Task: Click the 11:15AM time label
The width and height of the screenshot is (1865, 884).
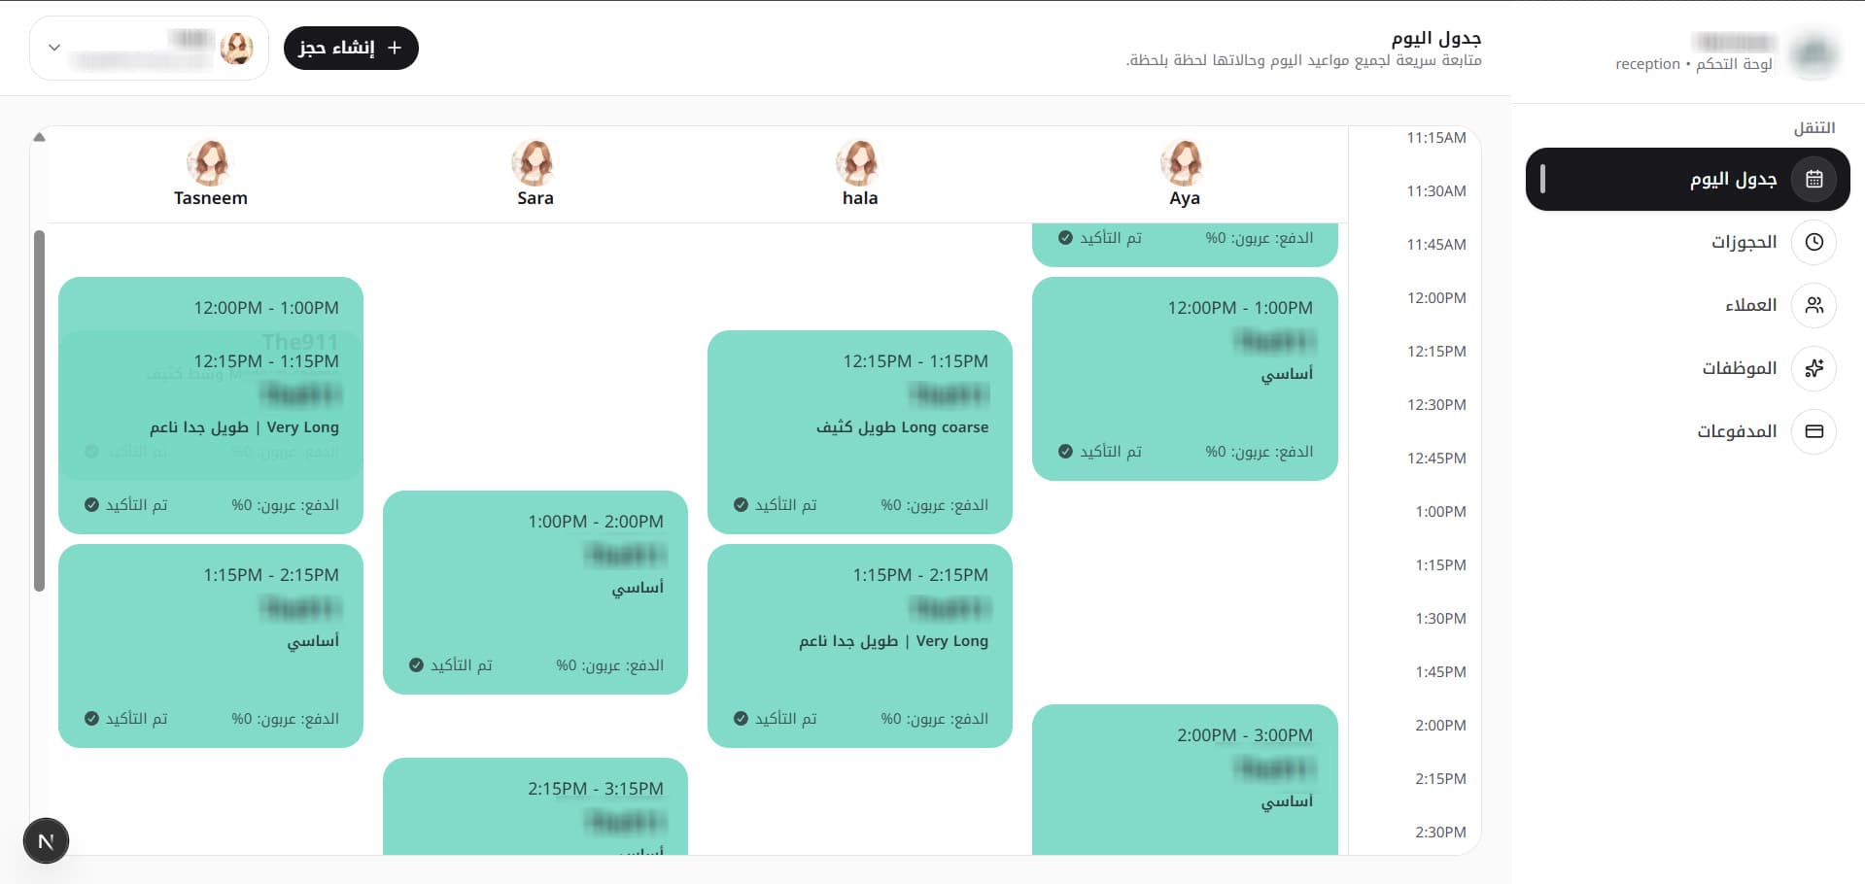Action: click(1436, 138)
